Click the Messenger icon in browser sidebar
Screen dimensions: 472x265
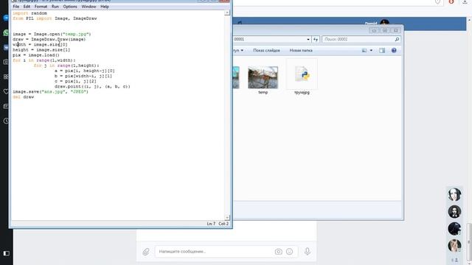pyautogui.click(x=6, y=18)
